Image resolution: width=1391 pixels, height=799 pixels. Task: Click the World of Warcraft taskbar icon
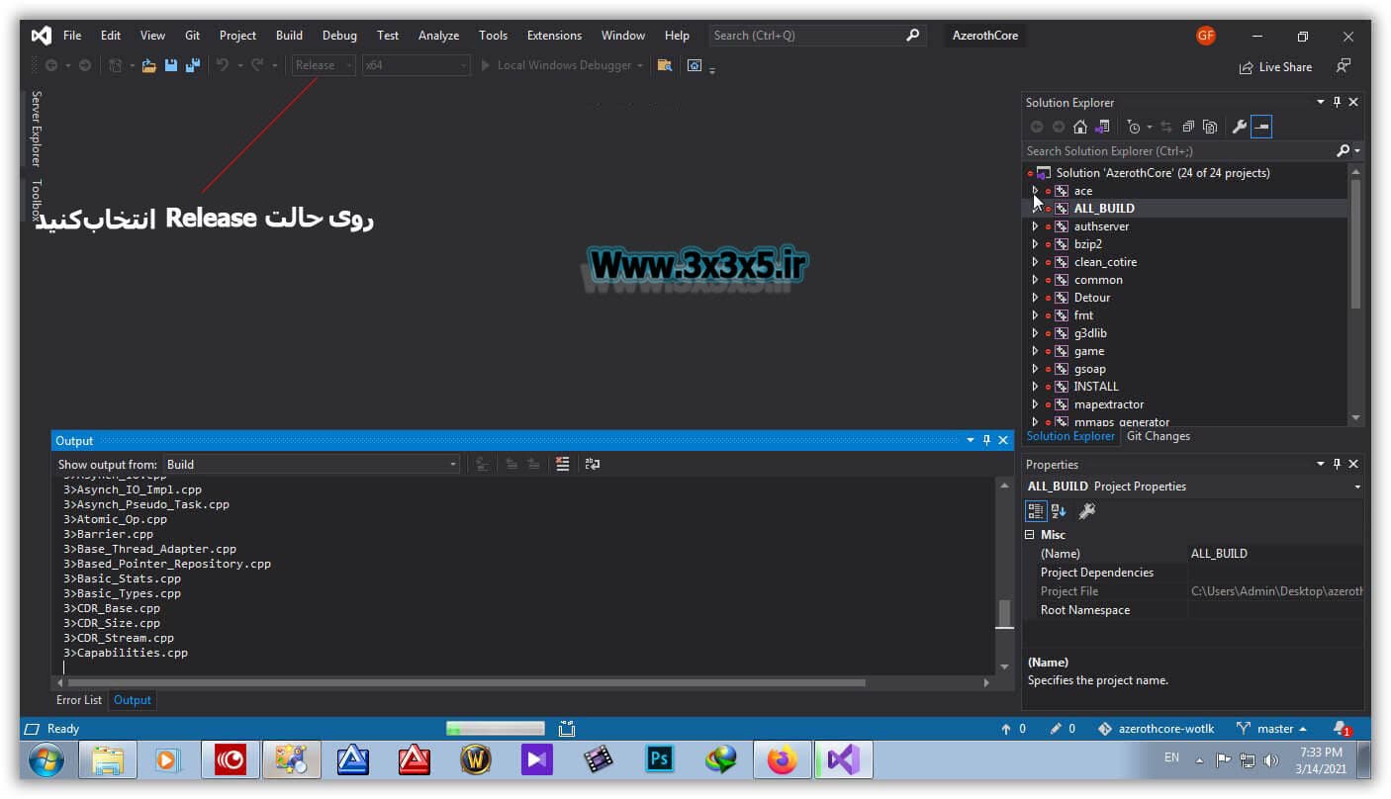click(476, 759)
